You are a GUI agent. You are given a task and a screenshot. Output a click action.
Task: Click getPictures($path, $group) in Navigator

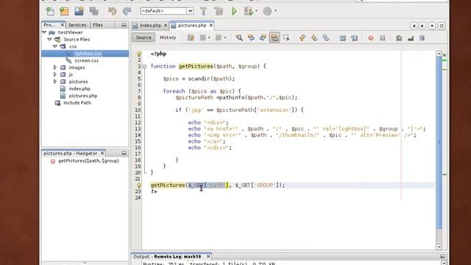(88, 161)
